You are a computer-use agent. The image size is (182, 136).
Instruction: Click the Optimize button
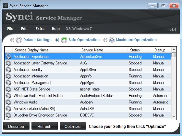coord(73,126)
